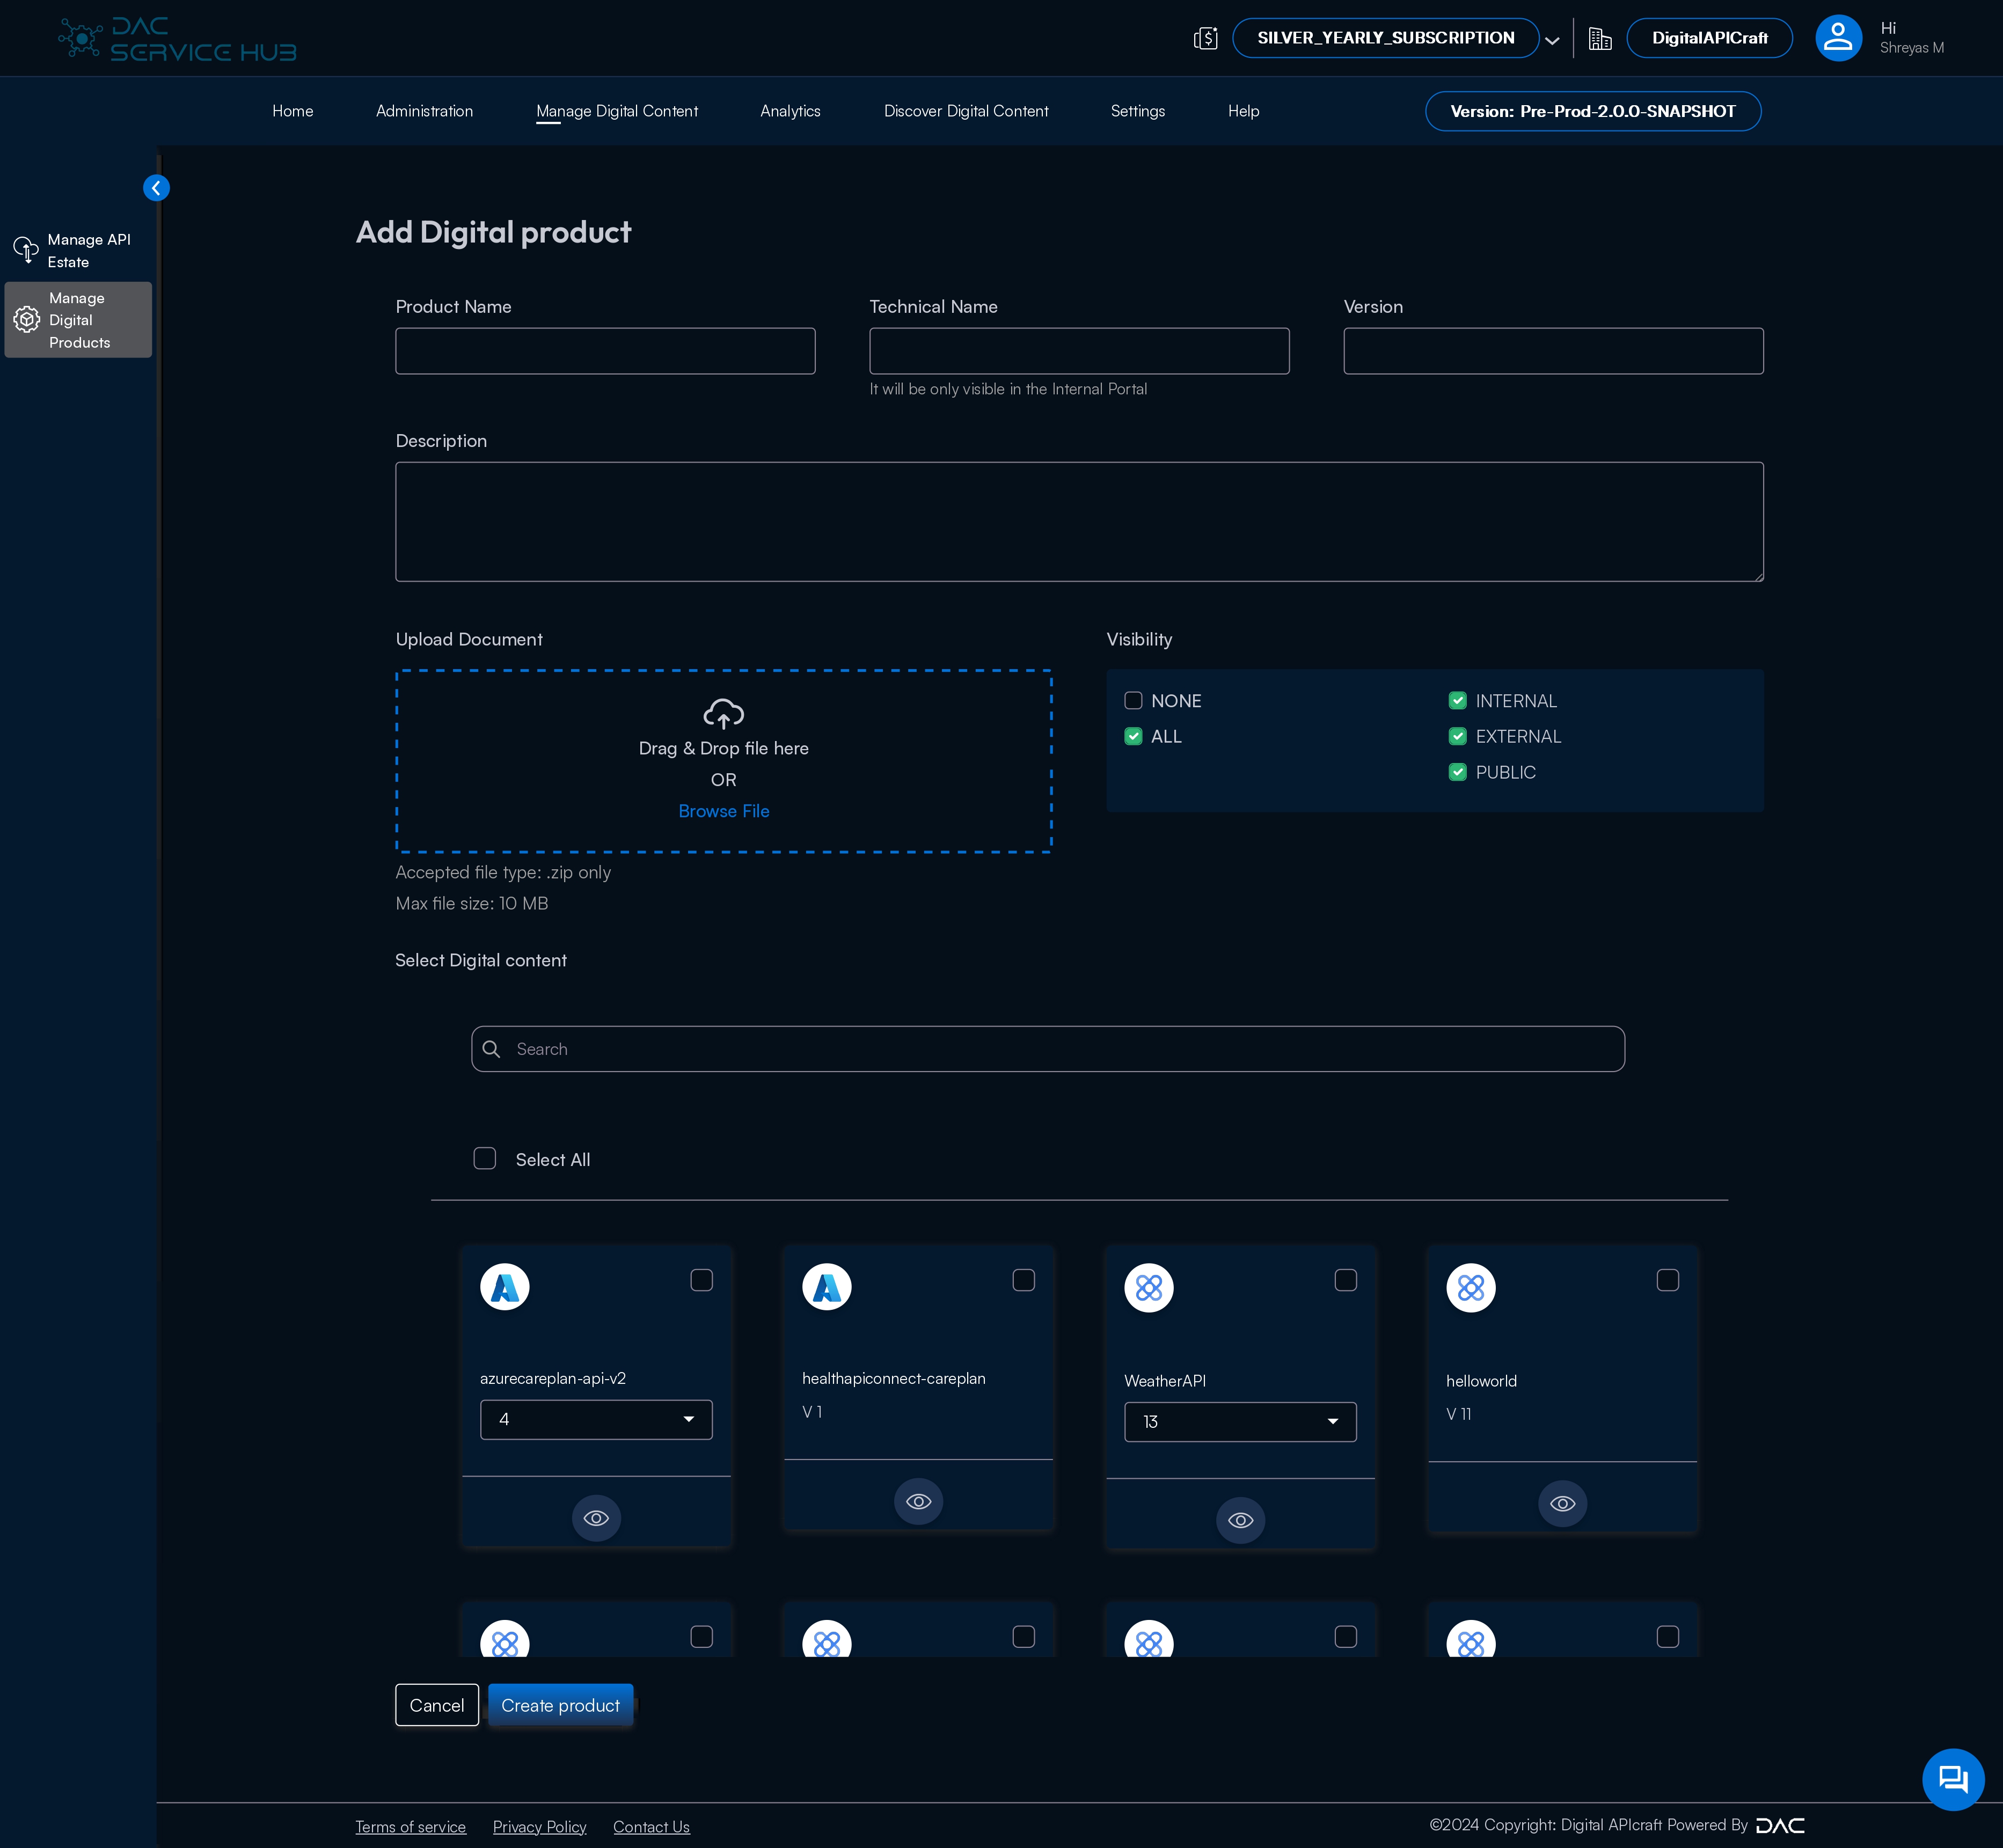The image size is (2003, 1848).
Task: Expand the subscription plan chevron
Action: point(1552,41)
